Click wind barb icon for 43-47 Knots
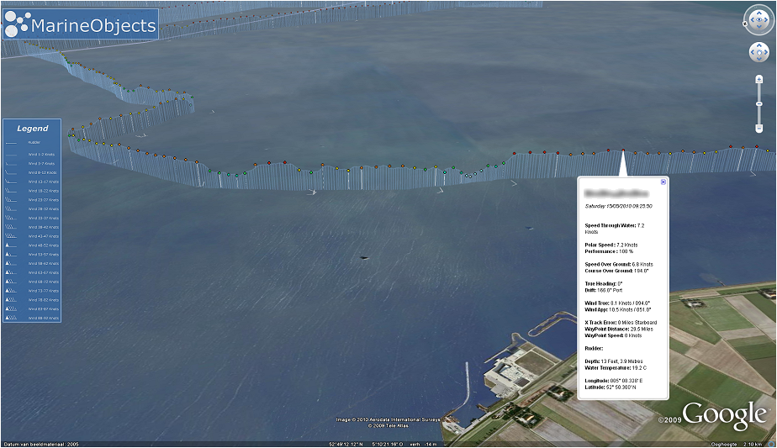 (x=10, y=235)
